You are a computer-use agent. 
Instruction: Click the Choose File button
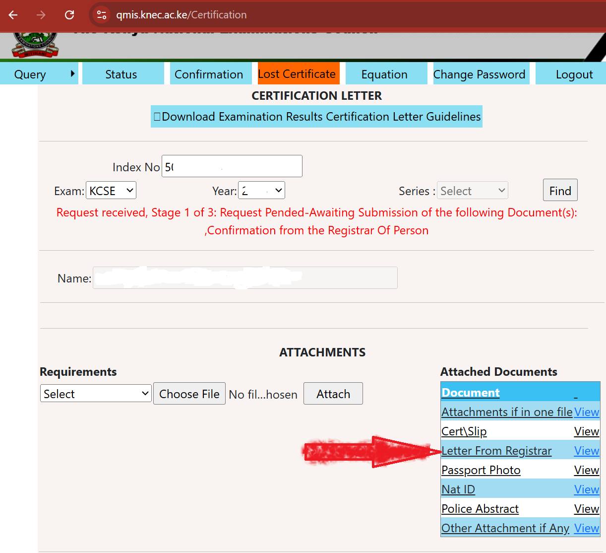[189, 394]
